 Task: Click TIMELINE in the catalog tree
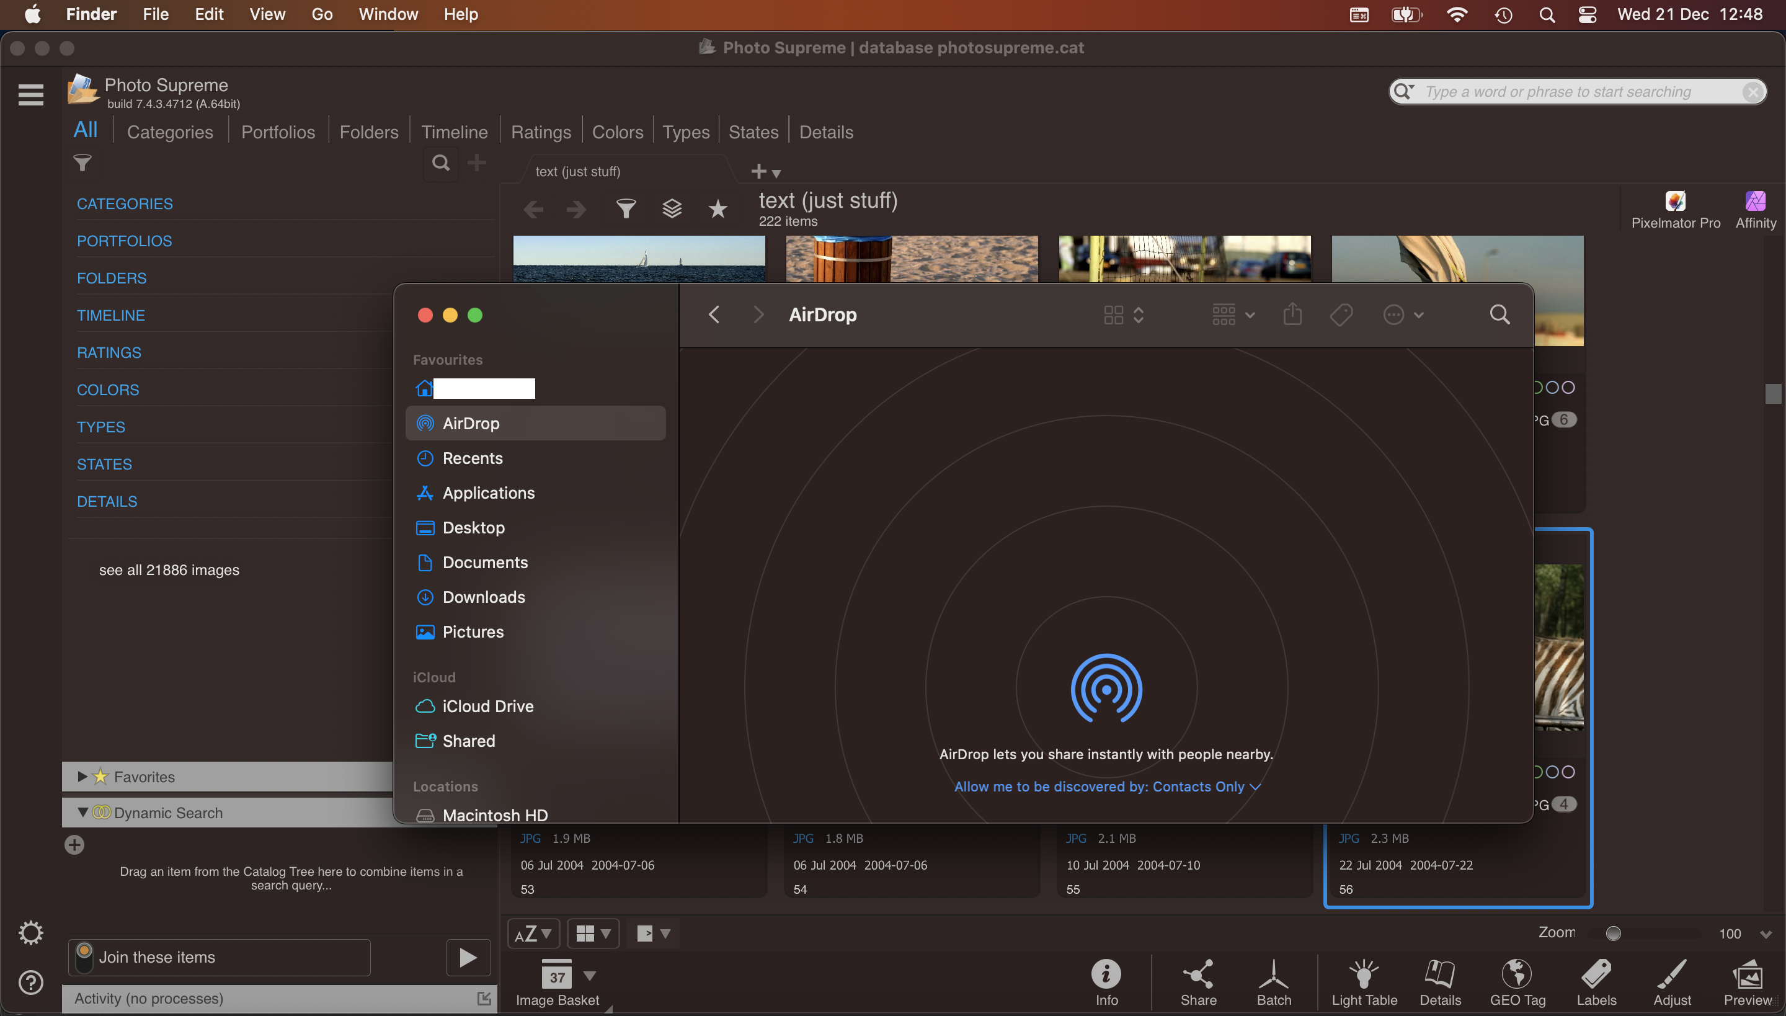pos(111,315)
